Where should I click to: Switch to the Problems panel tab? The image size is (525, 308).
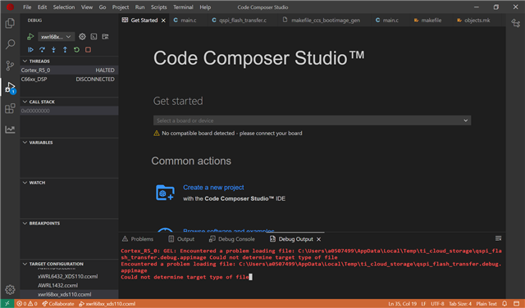(x=138, y=238)
